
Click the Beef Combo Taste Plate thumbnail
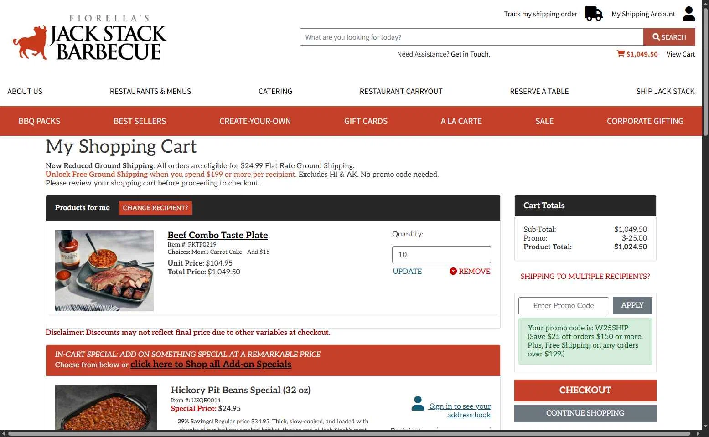click(104, 271)
